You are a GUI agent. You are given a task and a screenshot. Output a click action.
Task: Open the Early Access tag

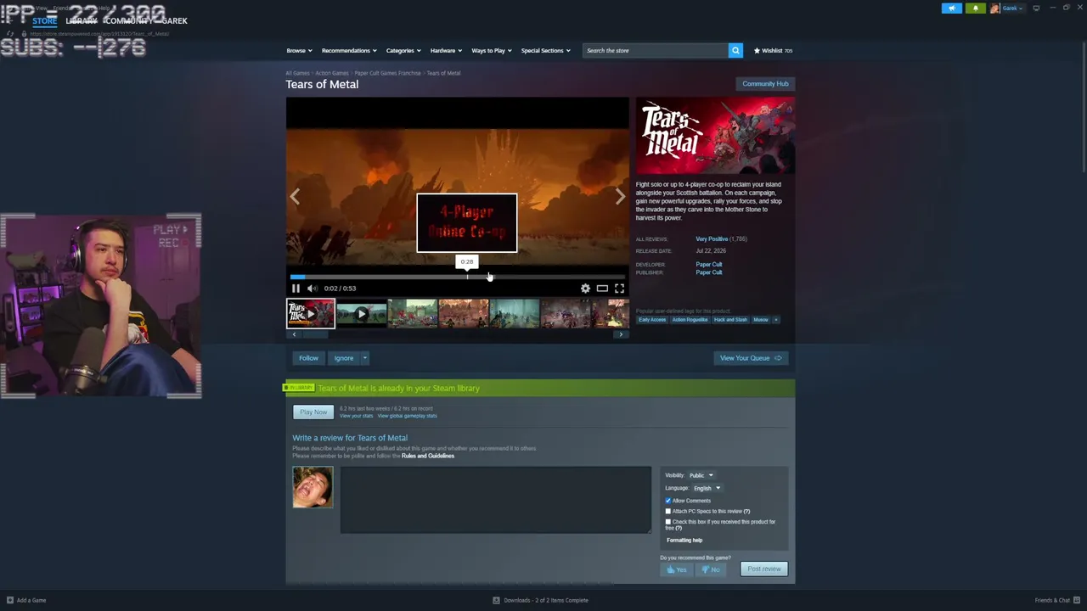[652, 320]
